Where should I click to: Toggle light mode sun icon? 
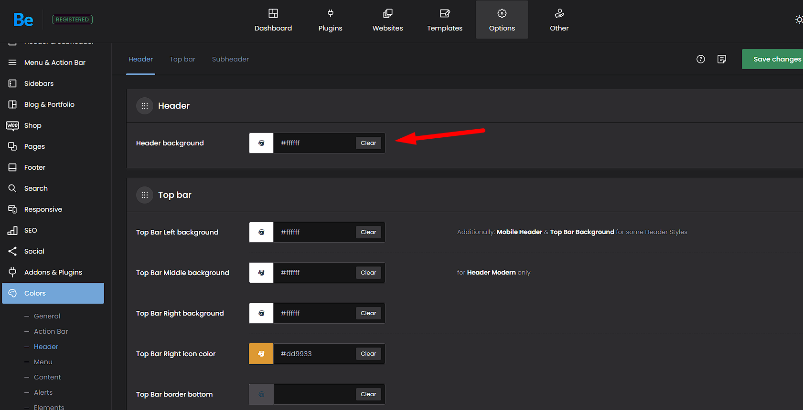pyautogui.click(x=799, y=20)
